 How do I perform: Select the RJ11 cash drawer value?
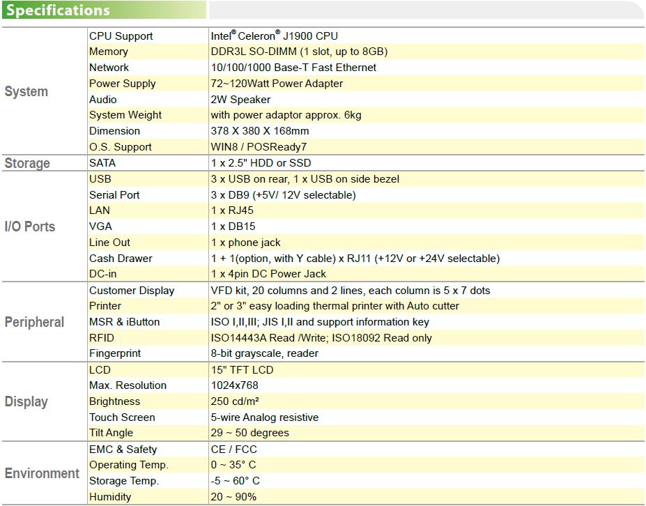click(355, 259)
